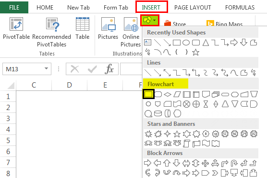Open the Insert Function fx dialog
Viewport: 267px width, 178px height.
pyautogui.click(x=109, y=69)
